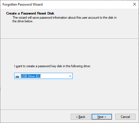This screenshot has width=139, height=123.
Task: Focus the password key disk drive label
Action: click(52, 66)
